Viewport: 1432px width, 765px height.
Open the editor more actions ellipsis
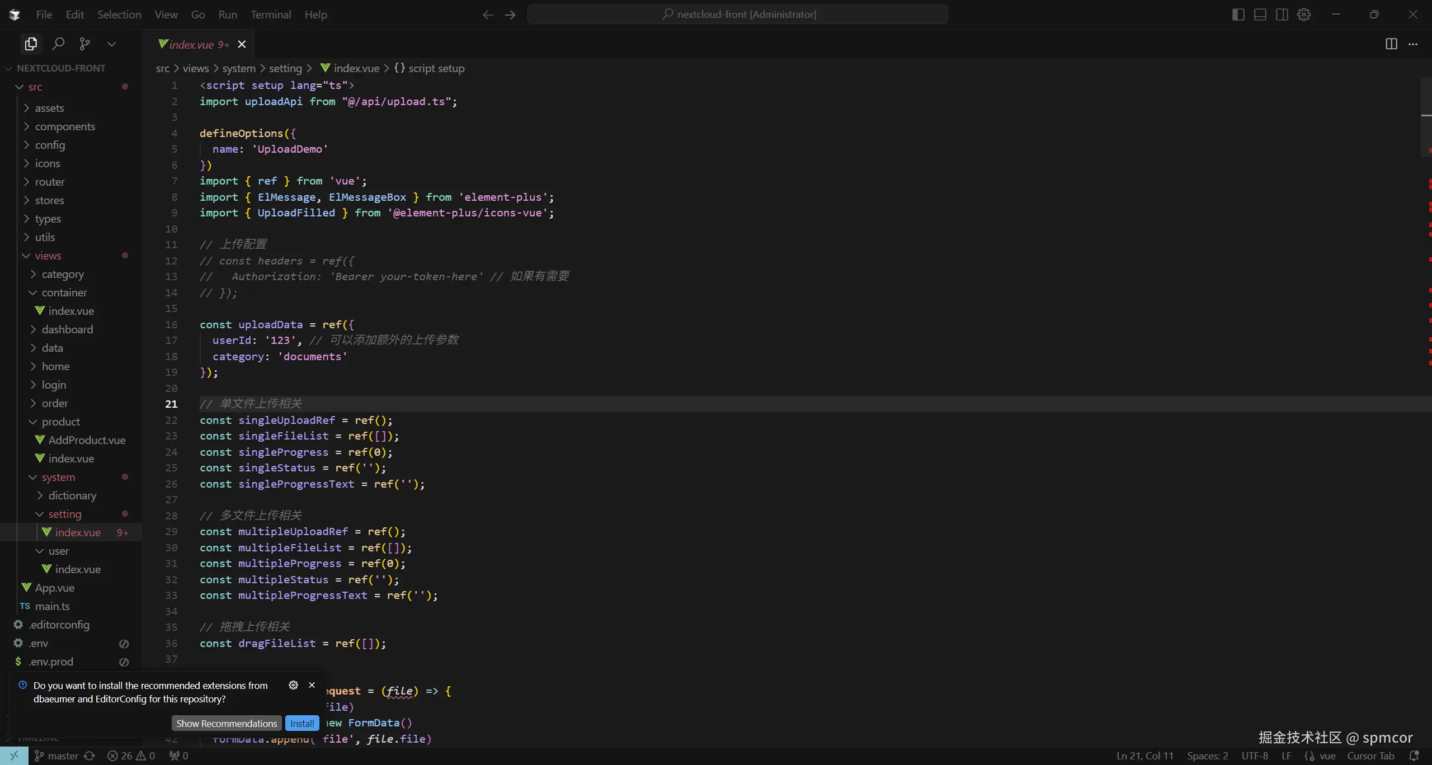pyautogui.click(x=1413, y=44)
